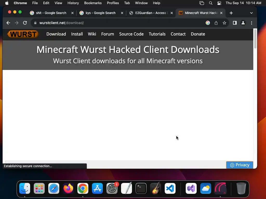Open the File menu
Screen dimensions: 266x199
[35, 3]
